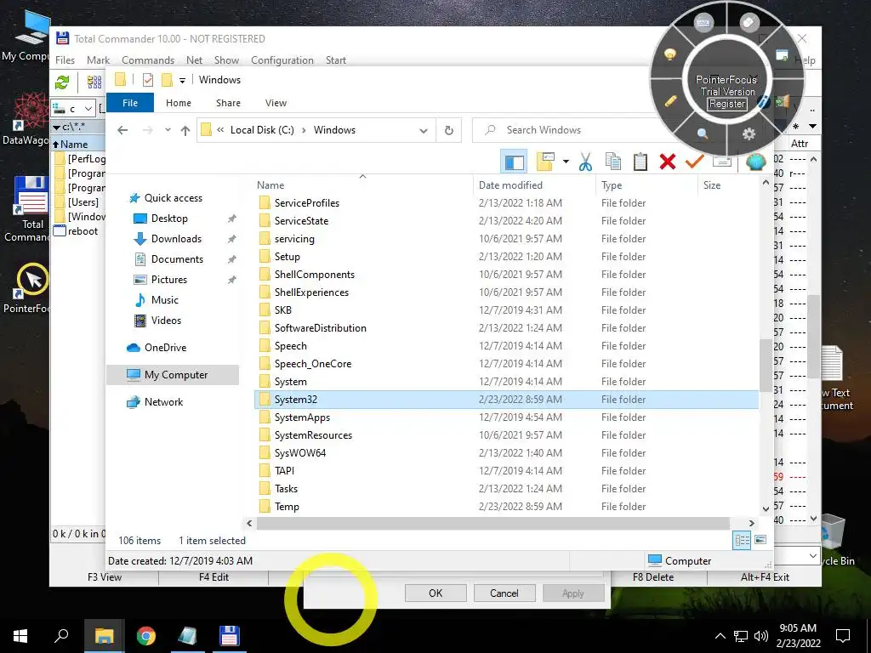Select the SysWOW64 folder
871x653 pixels.
[300, 453]
